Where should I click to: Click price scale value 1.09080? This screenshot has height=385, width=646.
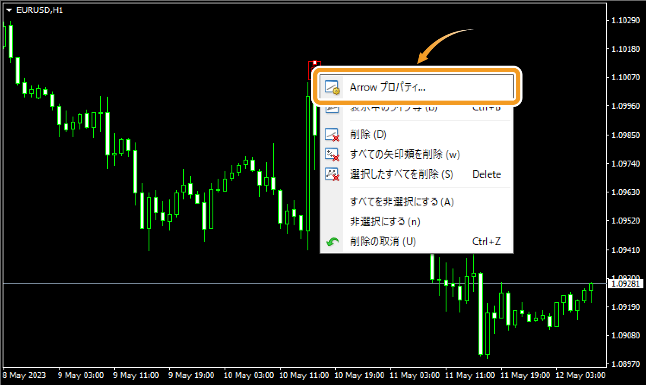(x=626, y=335)
